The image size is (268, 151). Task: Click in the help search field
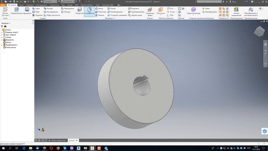209,2
